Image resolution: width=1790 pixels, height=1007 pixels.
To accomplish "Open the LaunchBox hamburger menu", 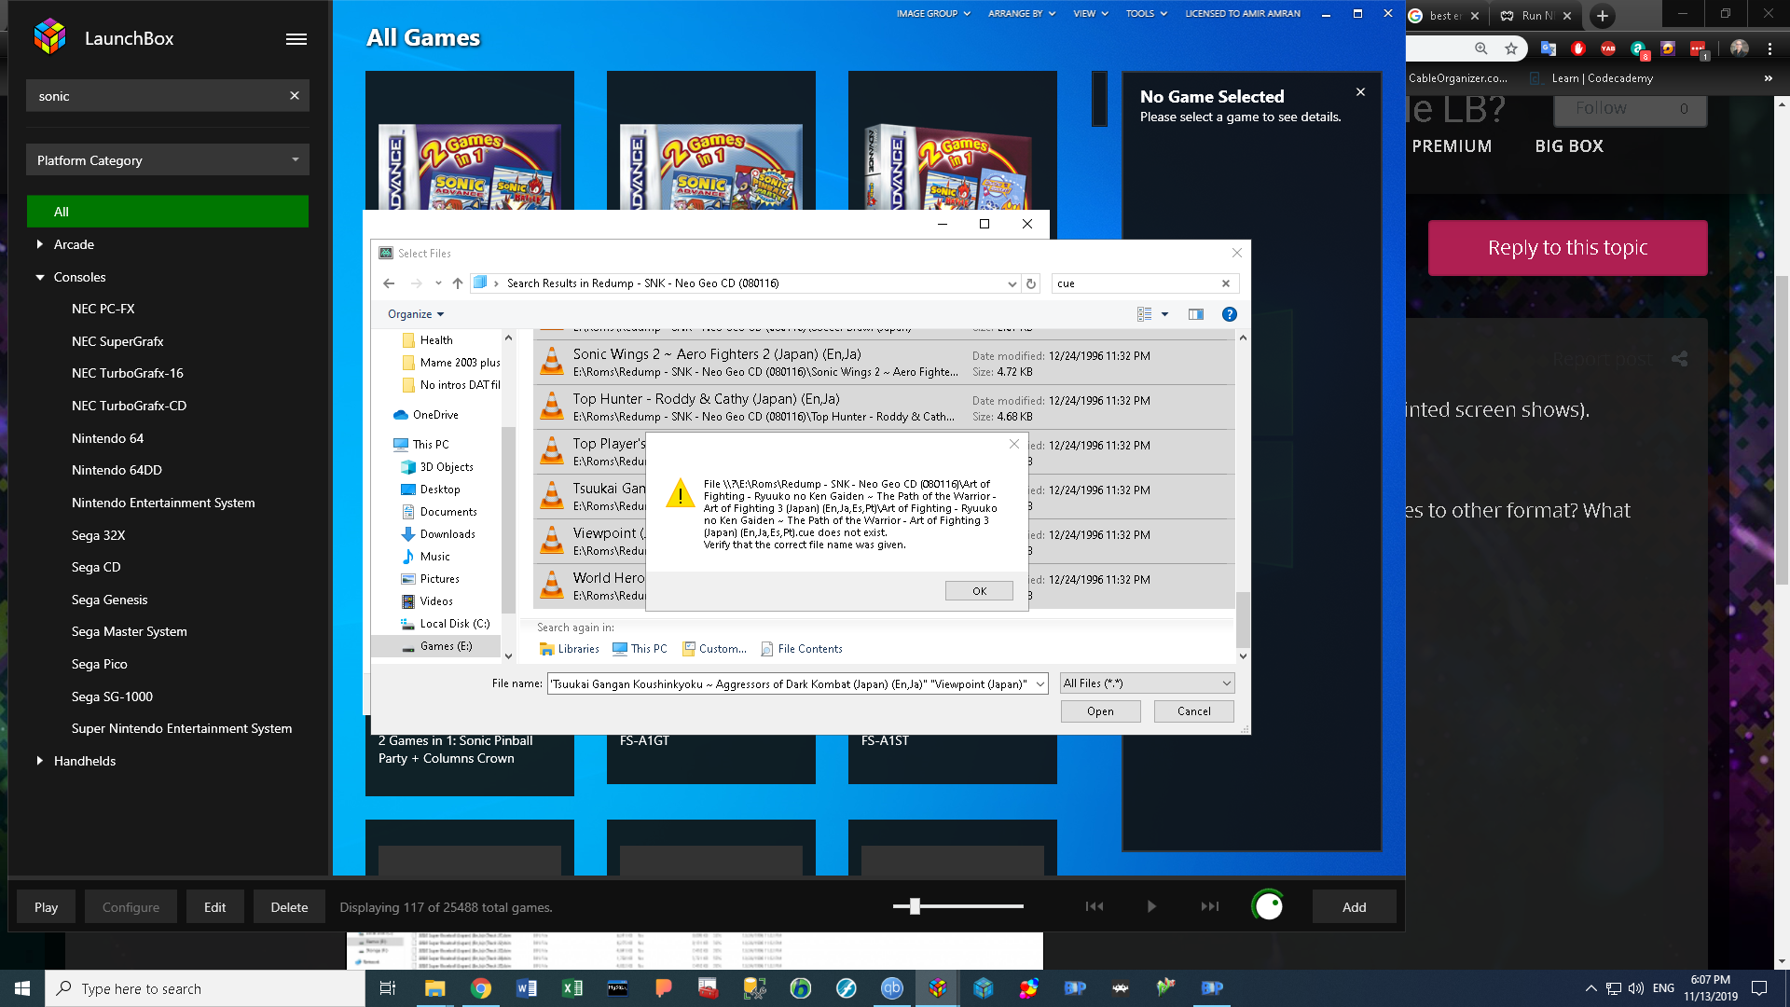I will click(296, 39).
